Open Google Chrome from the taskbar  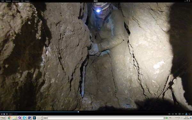(x=9, y=118)
